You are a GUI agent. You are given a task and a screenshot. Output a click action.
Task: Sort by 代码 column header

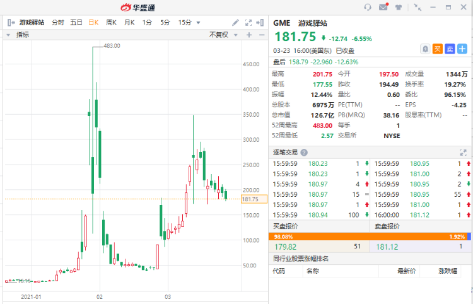point(279,271)
